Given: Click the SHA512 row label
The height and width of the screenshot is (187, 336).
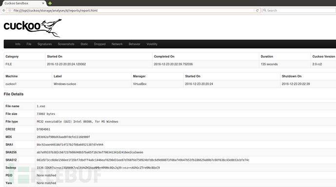Looking at the screenshot, I should click(x=11, y=160).
